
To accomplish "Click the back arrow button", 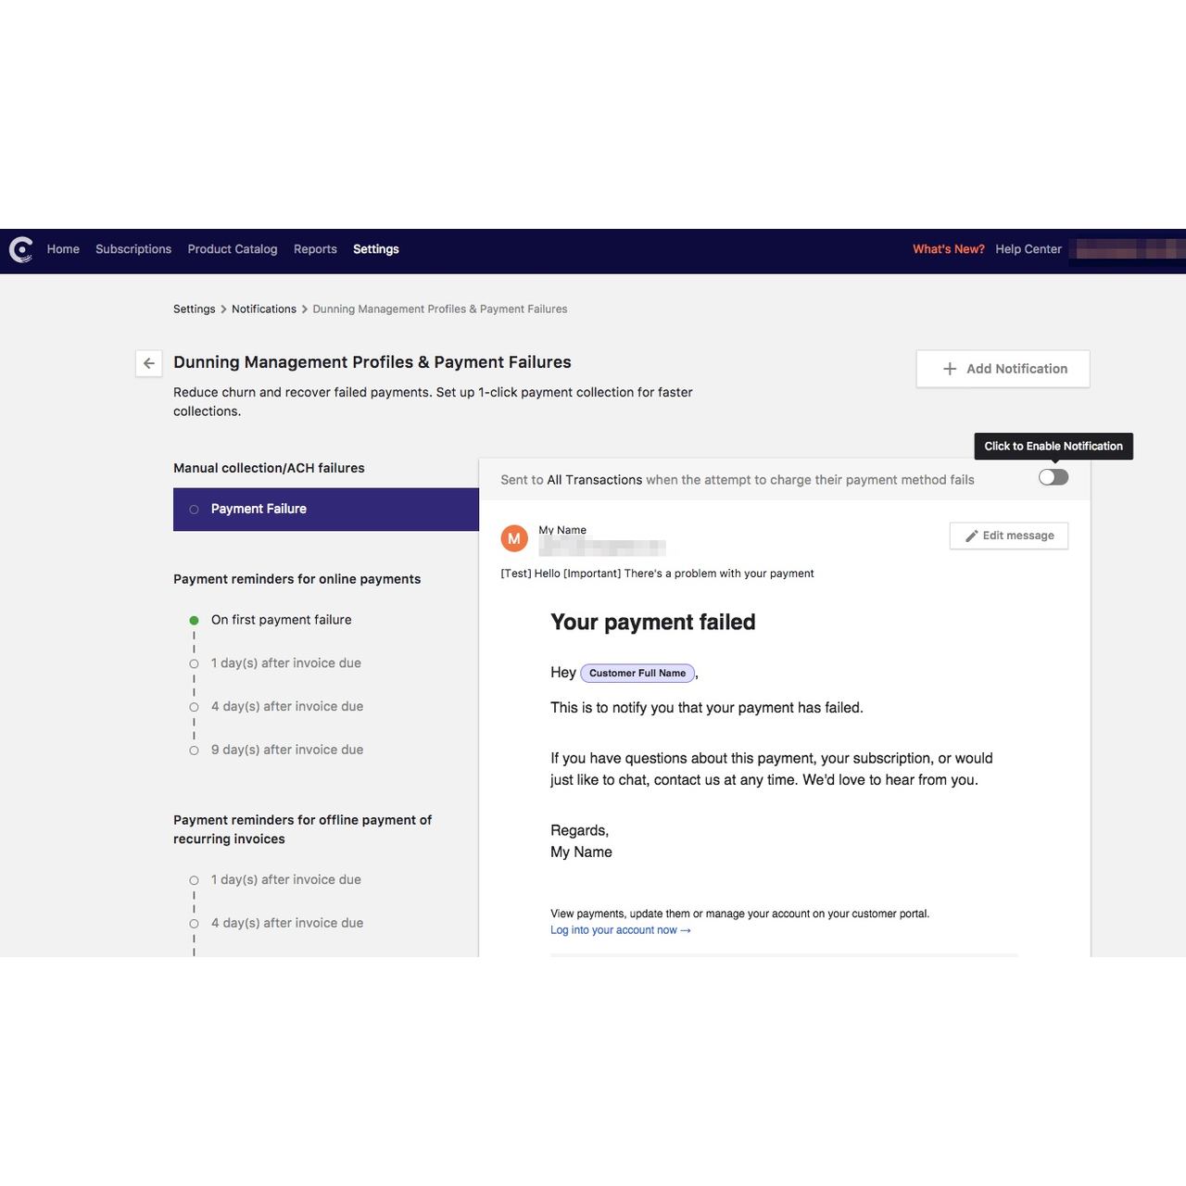I will (x=149, y=363).
